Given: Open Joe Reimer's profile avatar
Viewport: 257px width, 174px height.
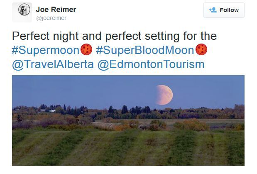Looking at the screenshot, I should coord(22,12).
